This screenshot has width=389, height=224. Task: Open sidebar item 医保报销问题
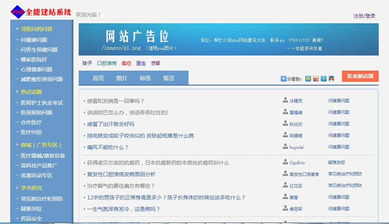[36, 113]
